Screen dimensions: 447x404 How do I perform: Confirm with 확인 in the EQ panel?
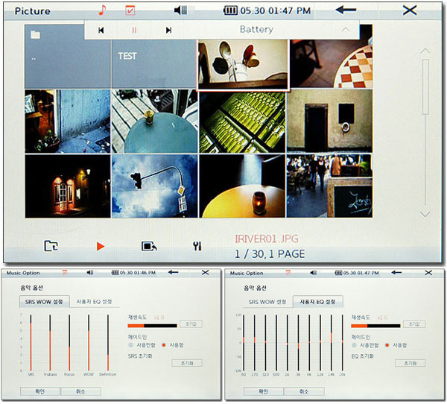[x=264, y=391]
